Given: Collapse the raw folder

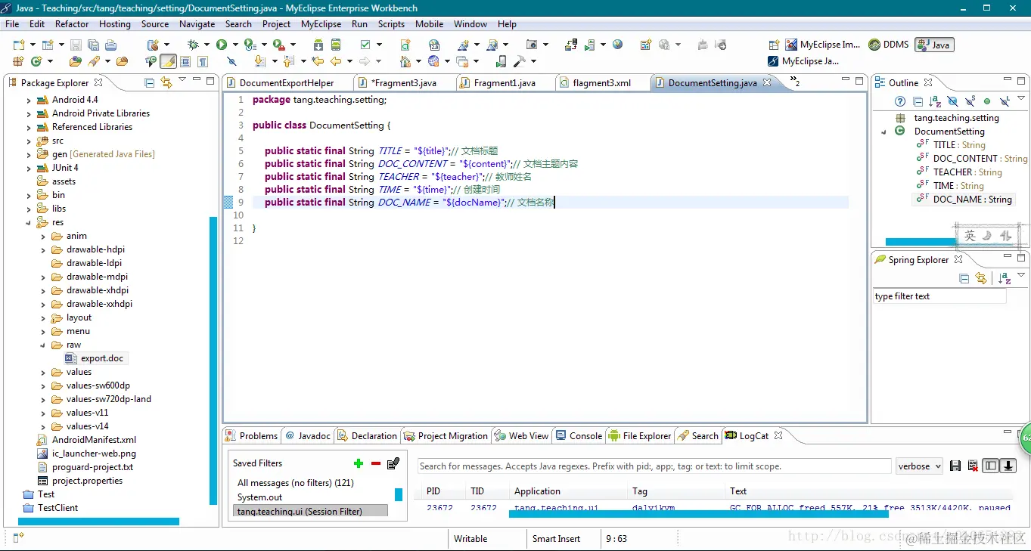Looking at the screenshot, I should [x=43, y=345].
